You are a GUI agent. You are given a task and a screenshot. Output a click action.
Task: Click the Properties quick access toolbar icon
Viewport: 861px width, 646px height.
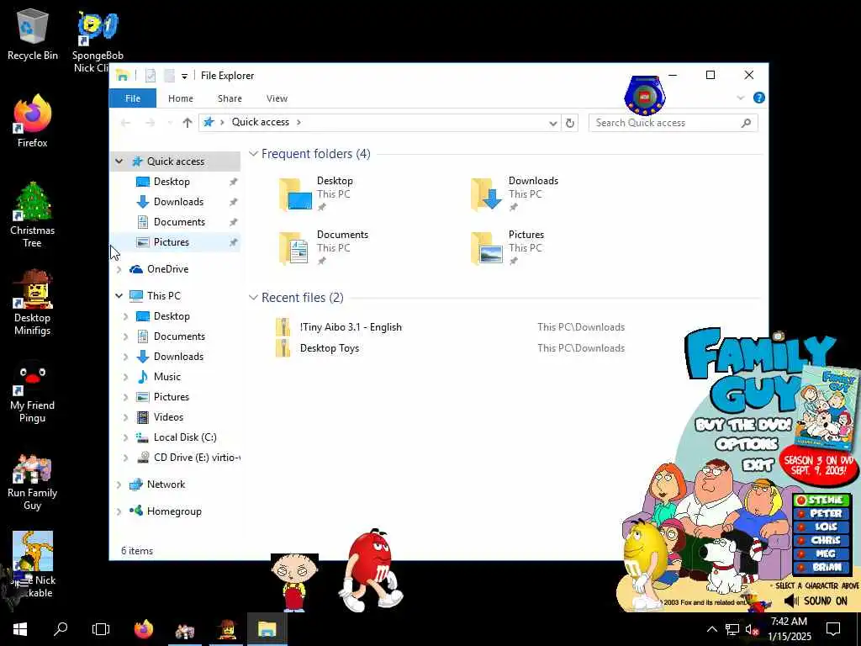click(x=151, y=75)
